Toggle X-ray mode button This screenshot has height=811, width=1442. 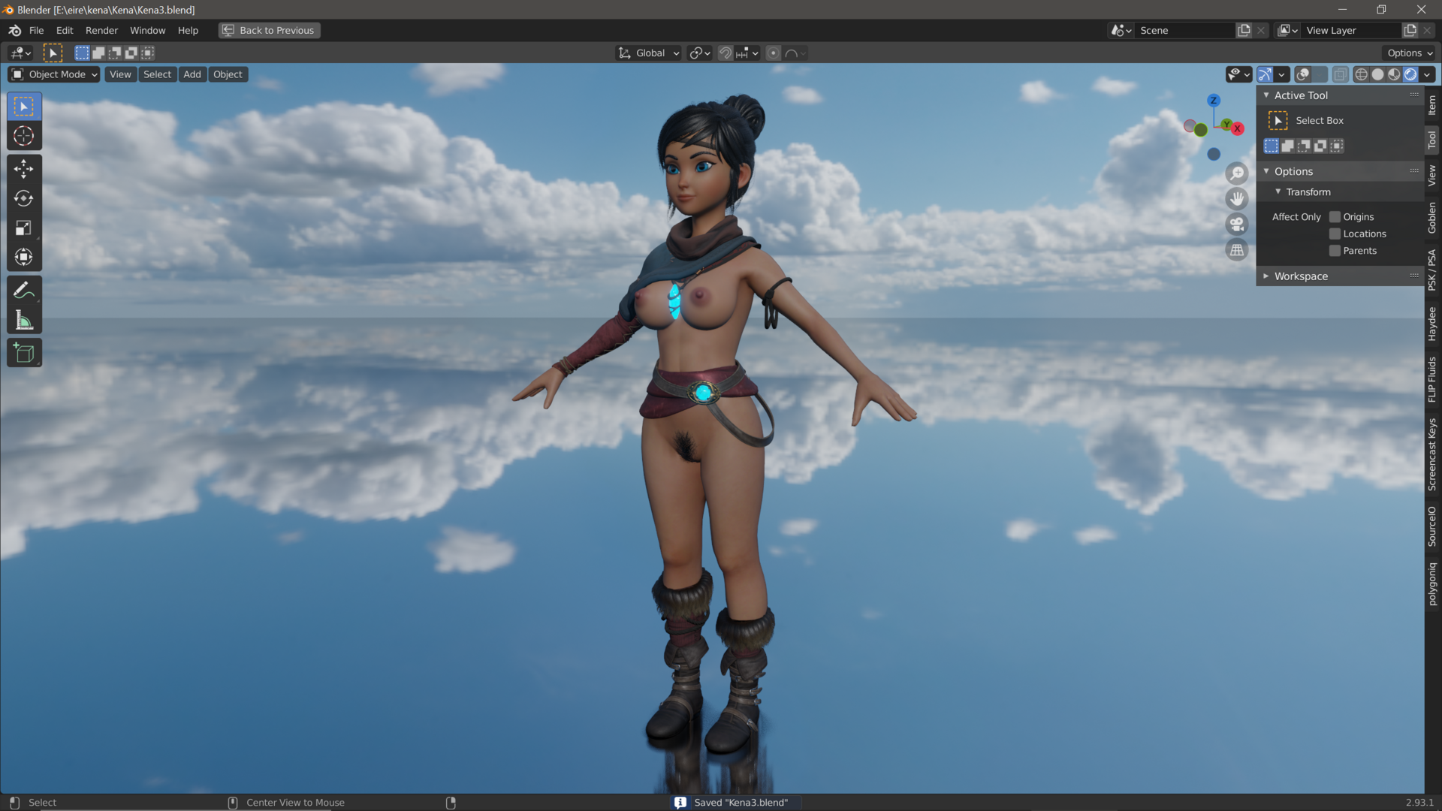click(1341, 74)
